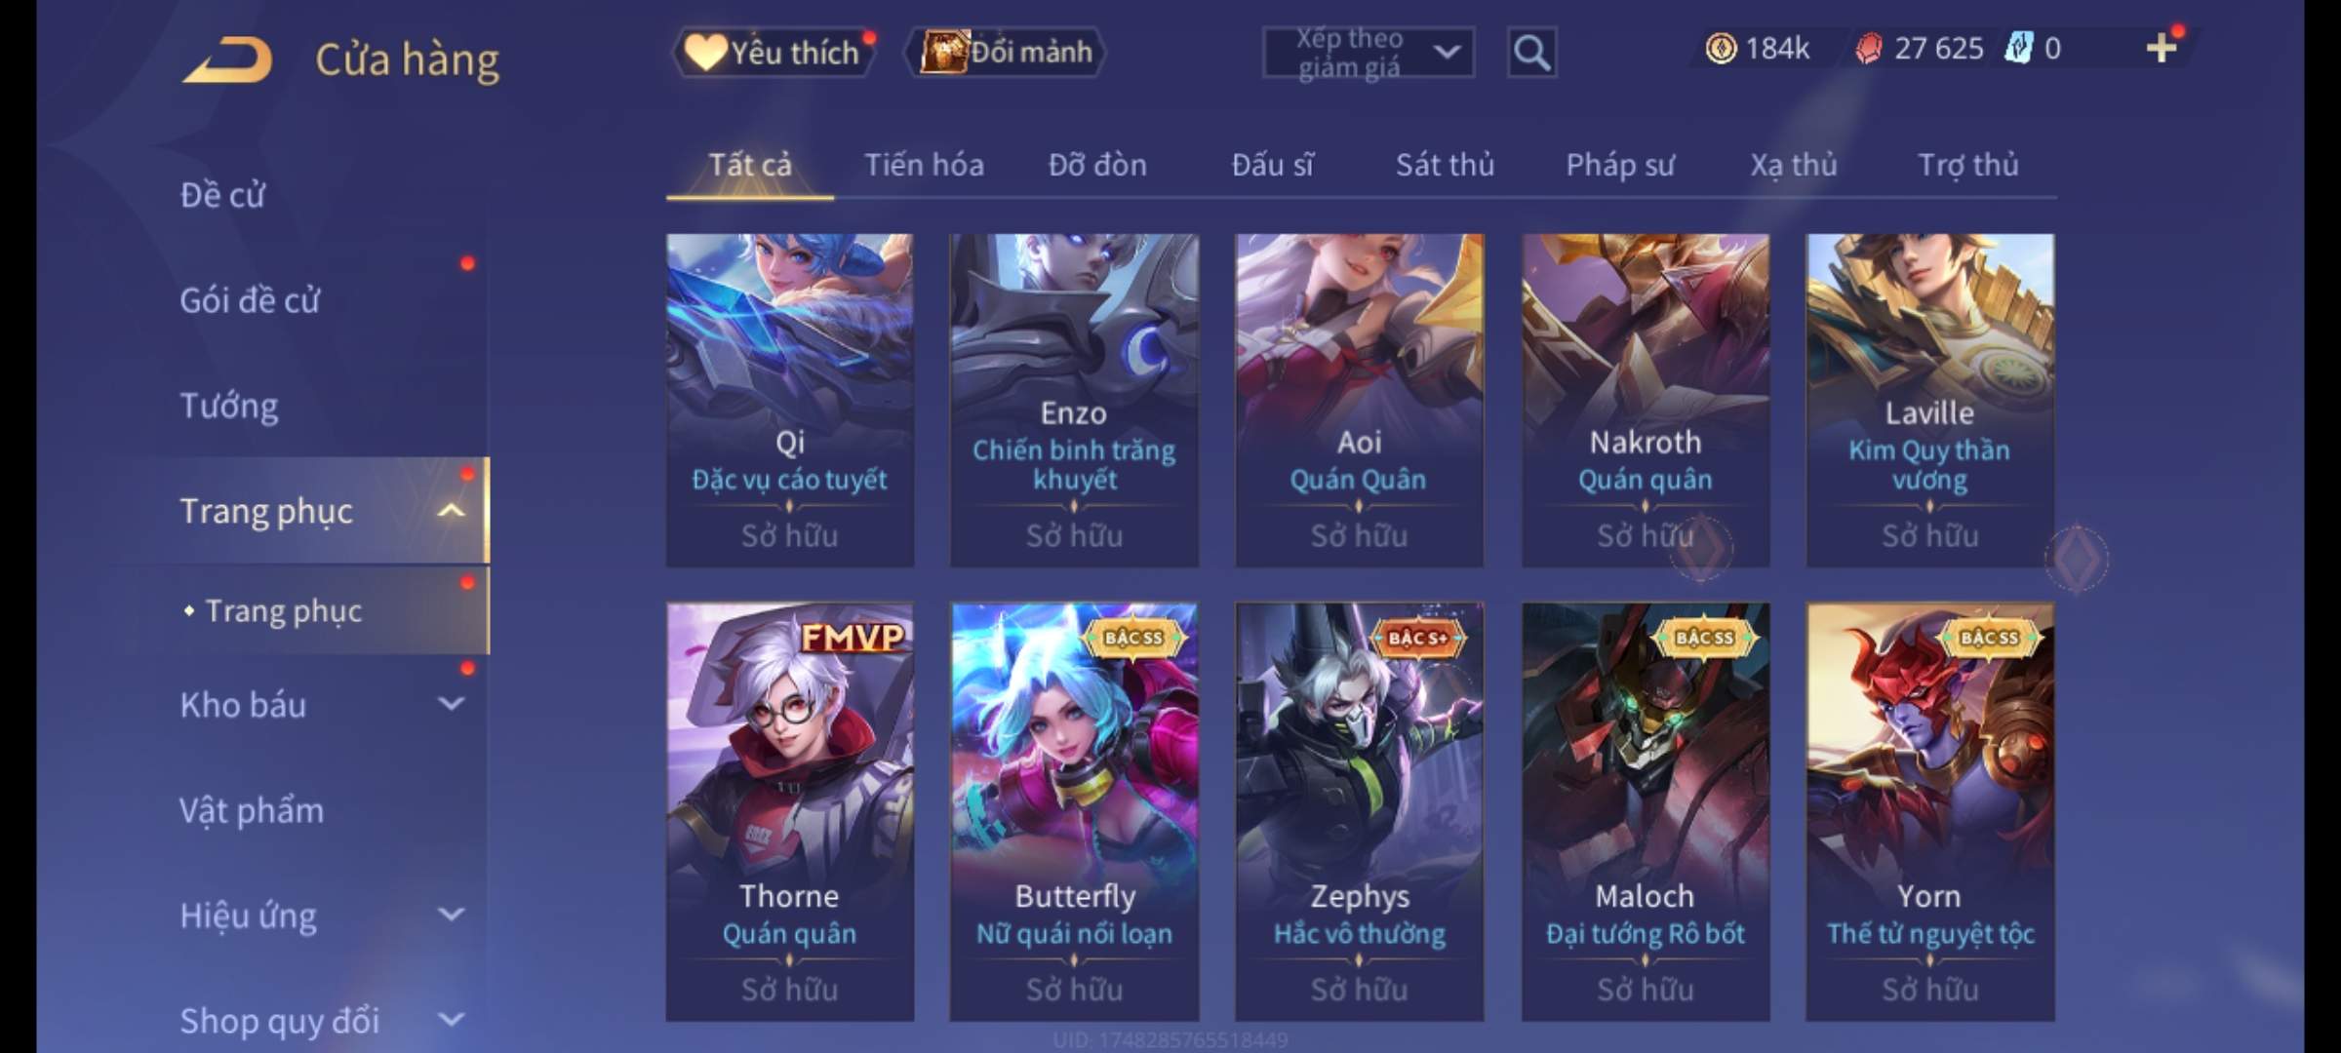Tap the red ruby currency icon
The height and width of the screenshot is (1053, 2341).
(1868, 49)
